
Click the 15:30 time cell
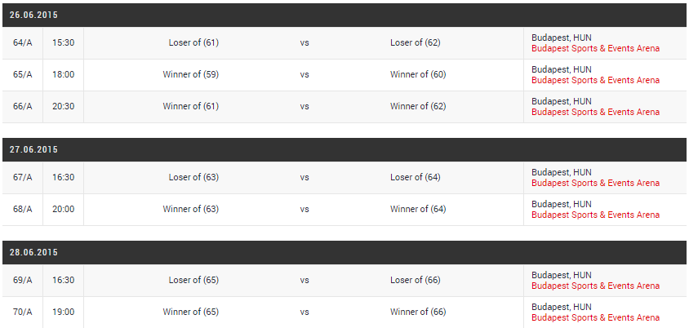coord(64,42)
